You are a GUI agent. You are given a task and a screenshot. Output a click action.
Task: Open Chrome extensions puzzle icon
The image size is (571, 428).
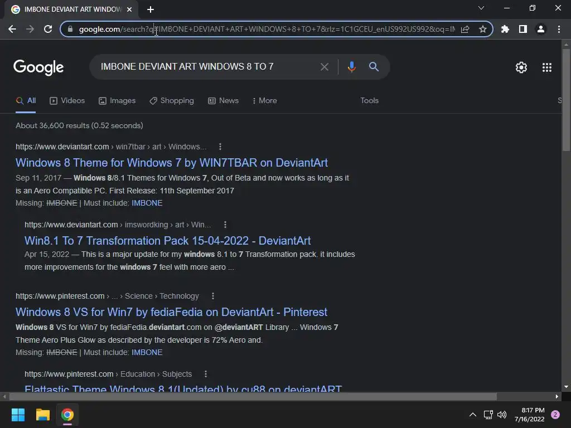(505, 29)
